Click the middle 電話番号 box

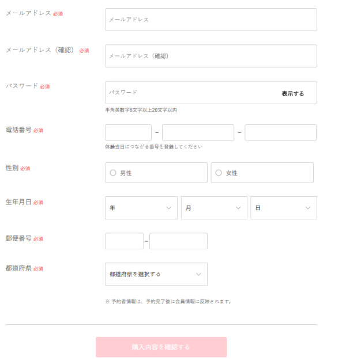(198, 133)
